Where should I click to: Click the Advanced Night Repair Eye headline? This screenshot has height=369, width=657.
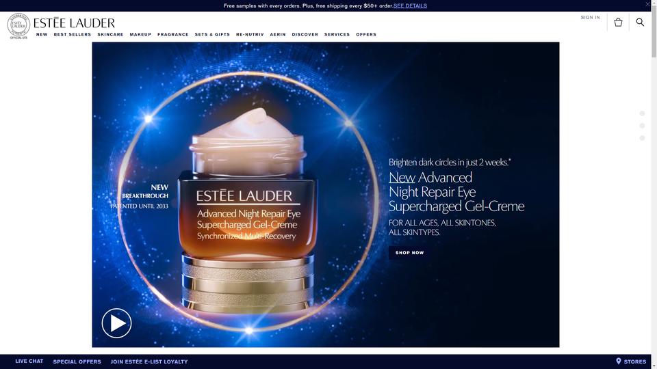[x=456, y=191]
